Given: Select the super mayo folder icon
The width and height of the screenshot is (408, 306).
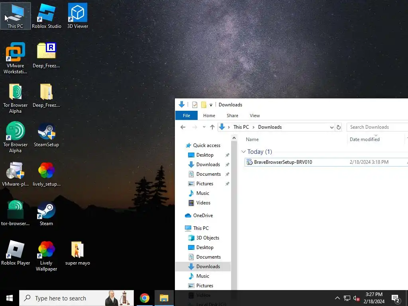Looking at the screenshot, I should click(78, 253).
